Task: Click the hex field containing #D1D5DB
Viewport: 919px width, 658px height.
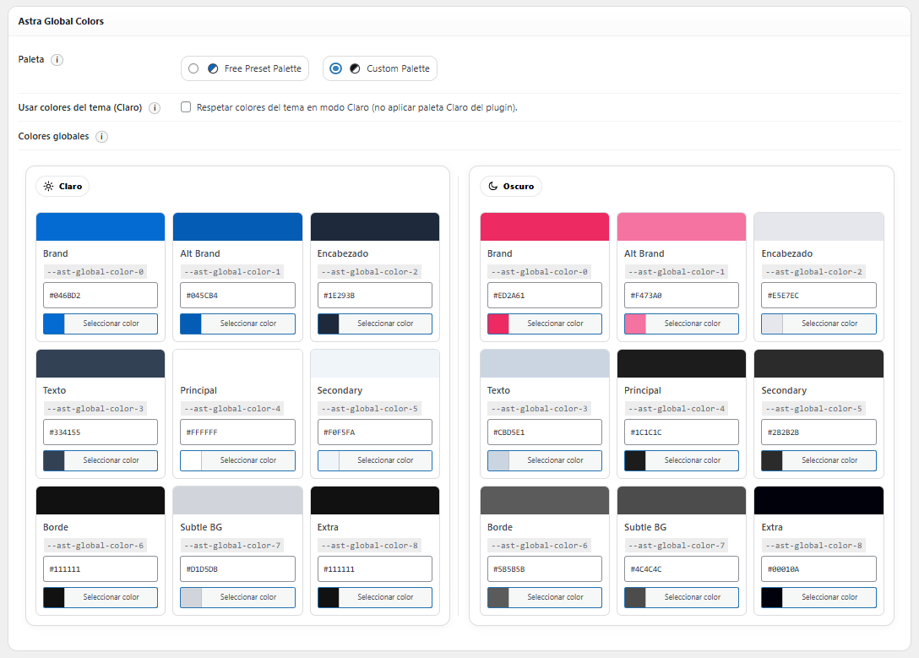Action: click(x=237, y=569)
